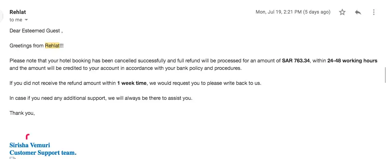Click the bold "1 week time" text

pyautogui.click(x=132, y=83)
